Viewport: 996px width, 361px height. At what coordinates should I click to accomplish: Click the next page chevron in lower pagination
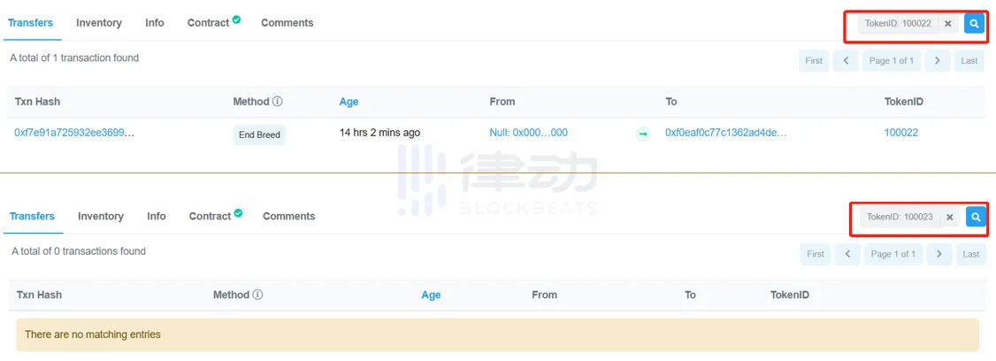tap(939, 254)
